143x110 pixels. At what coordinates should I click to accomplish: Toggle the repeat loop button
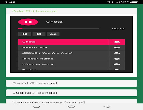coord(53,34)
